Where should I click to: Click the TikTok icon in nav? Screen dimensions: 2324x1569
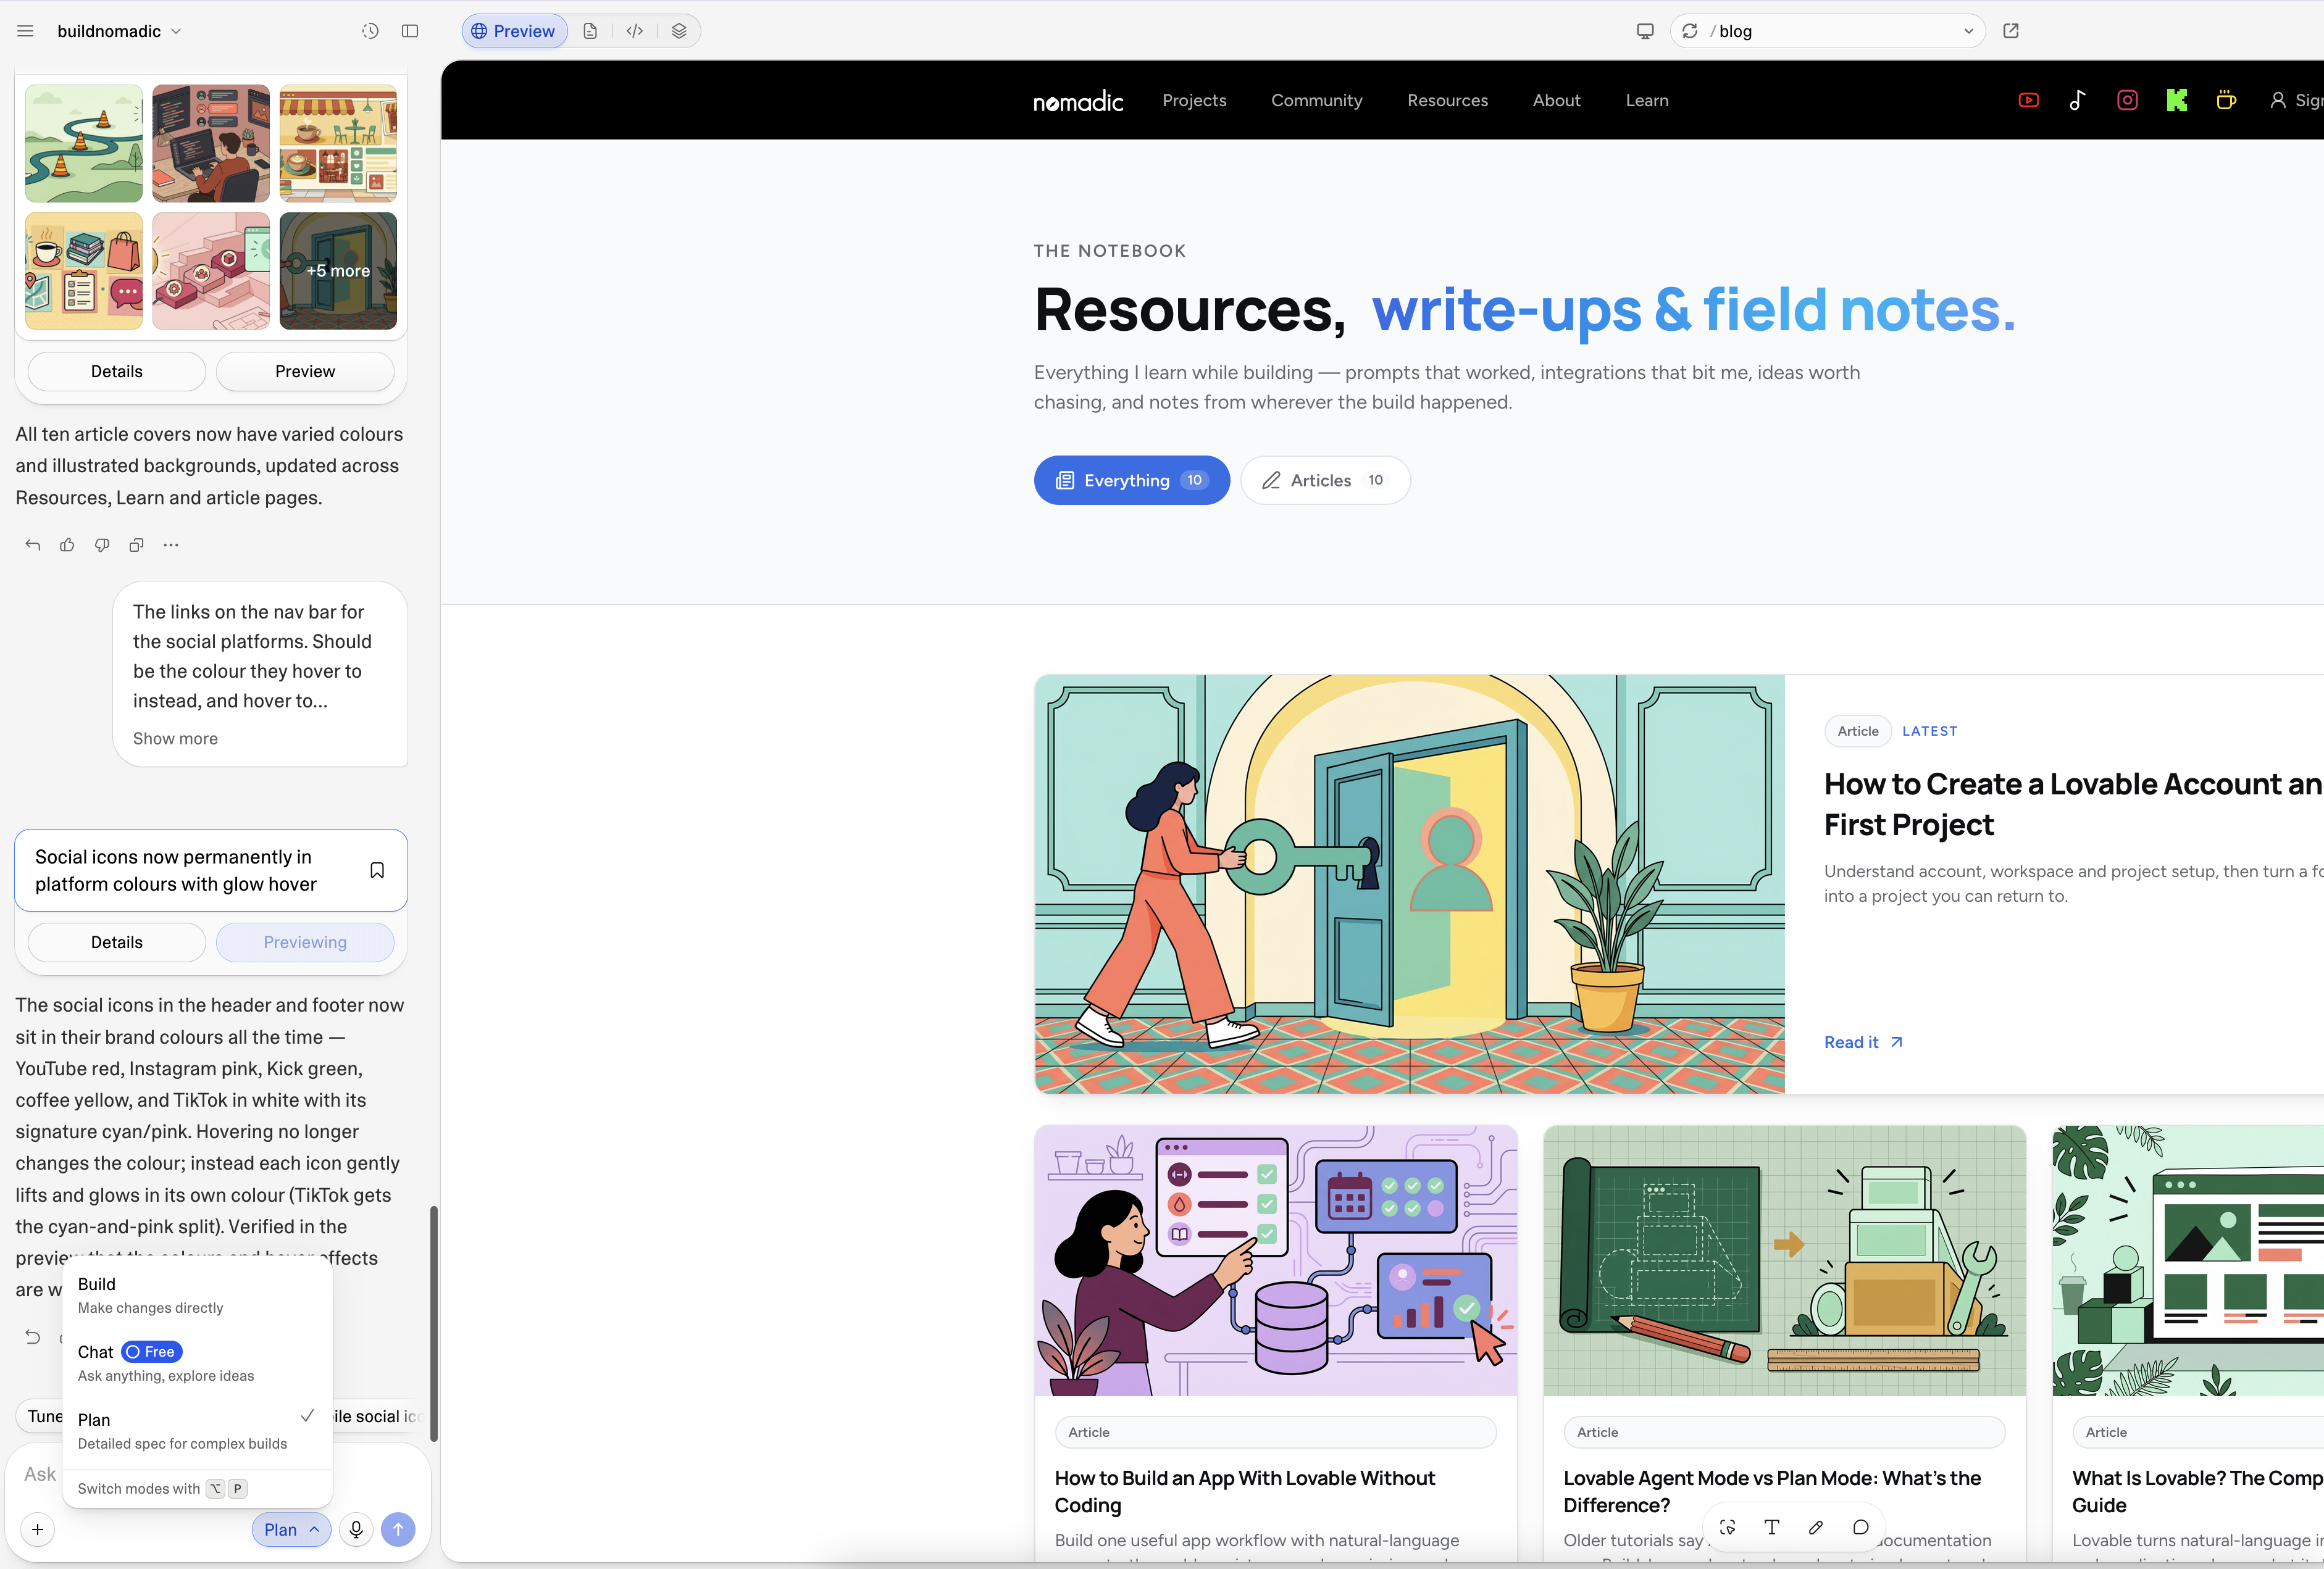point(2078,100)
